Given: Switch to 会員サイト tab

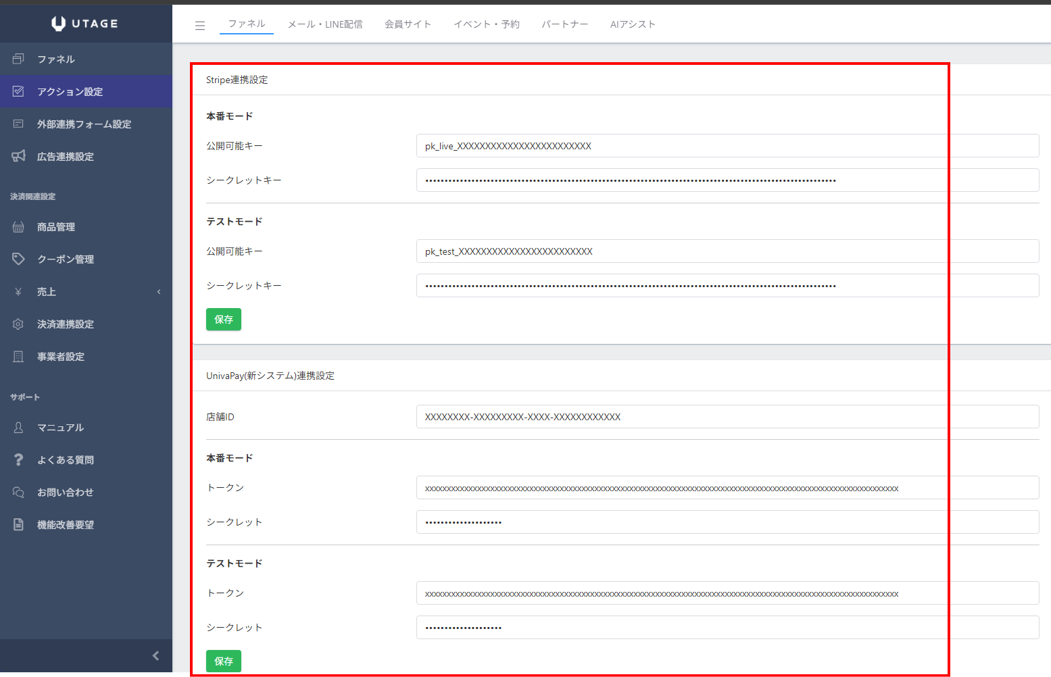Looking at the screenshot, I should coord(408,24).
